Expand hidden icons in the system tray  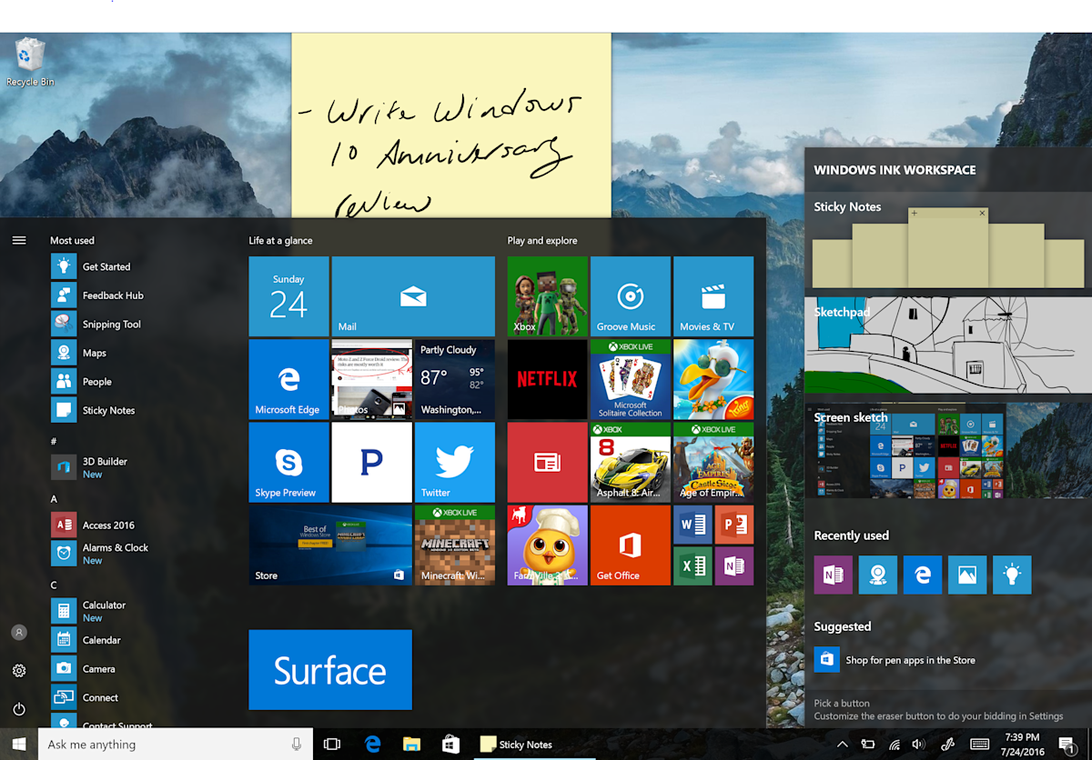coord(843,744)
